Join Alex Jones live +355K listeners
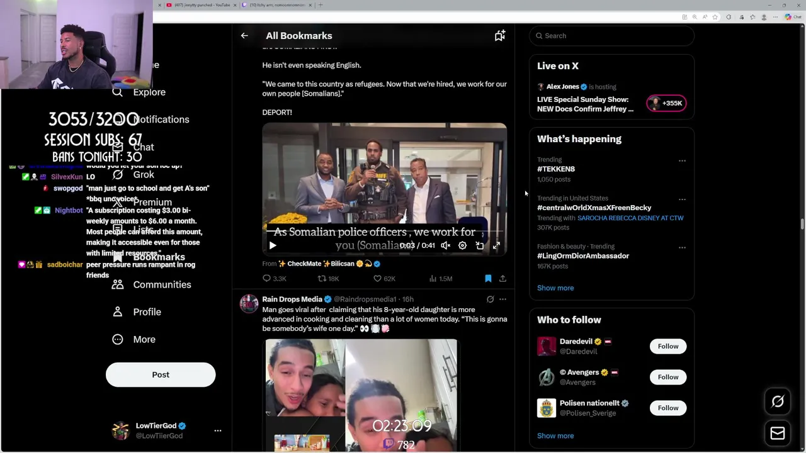Screen dimensions: 806x453 pyautogui.click(x=666, y=103)
